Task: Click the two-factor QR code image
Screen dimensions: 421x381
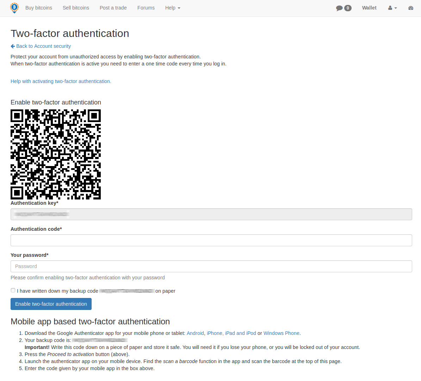Action: click(56, 154)
